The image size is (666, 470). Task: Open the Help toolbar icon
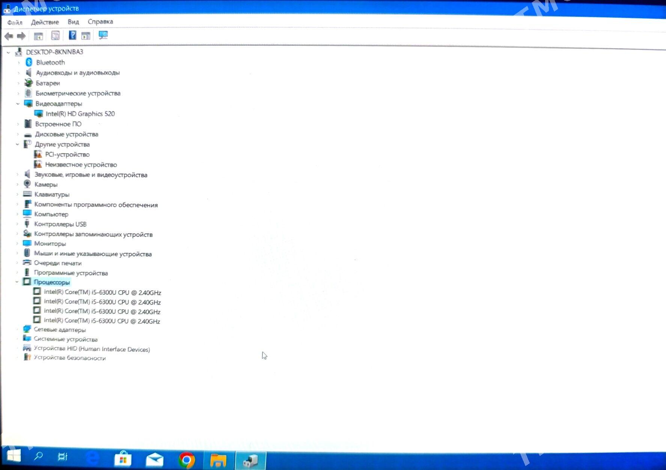(x=72, y=35)
